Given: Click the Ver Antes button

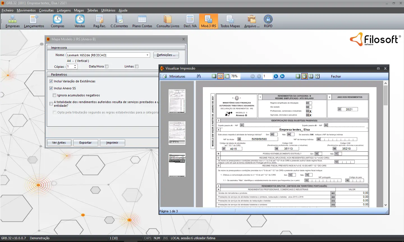Looking at the screenshot, I should (x=59, y=143).
